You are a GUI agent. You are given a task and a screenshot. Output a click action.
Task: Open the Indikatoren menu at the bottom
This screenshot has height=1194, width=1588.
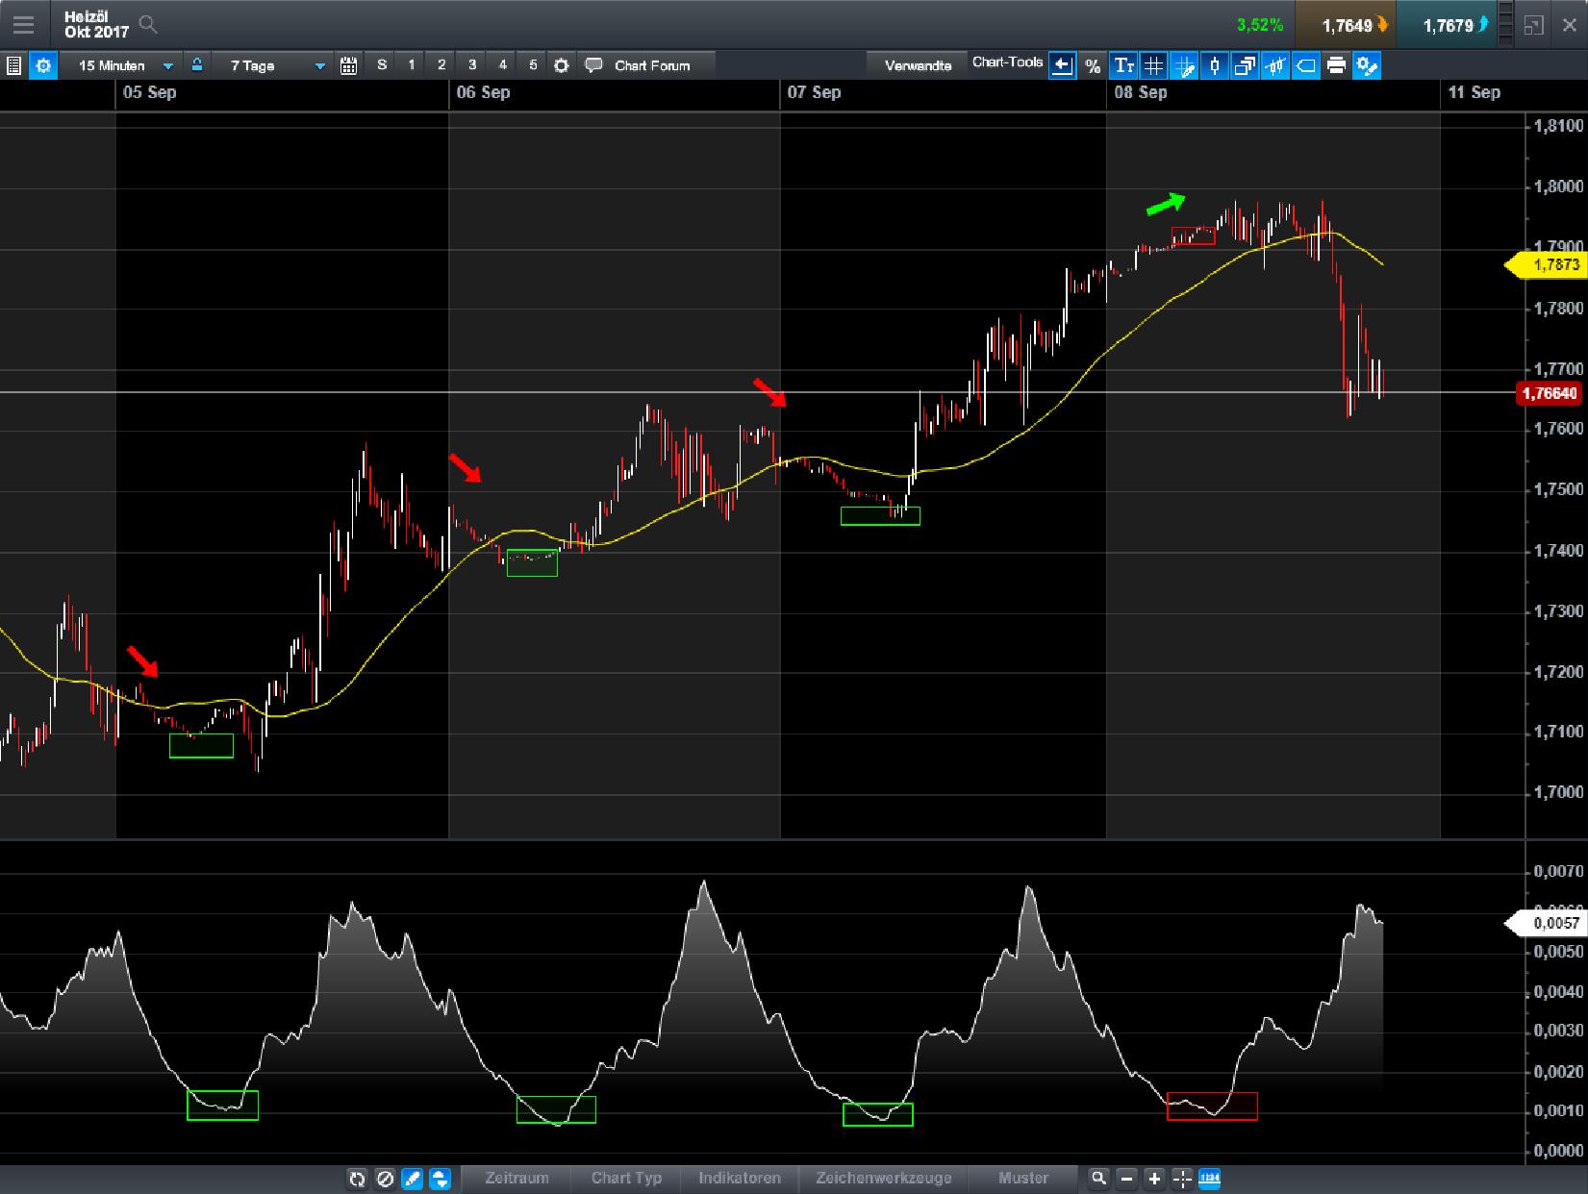point(739,1178)
